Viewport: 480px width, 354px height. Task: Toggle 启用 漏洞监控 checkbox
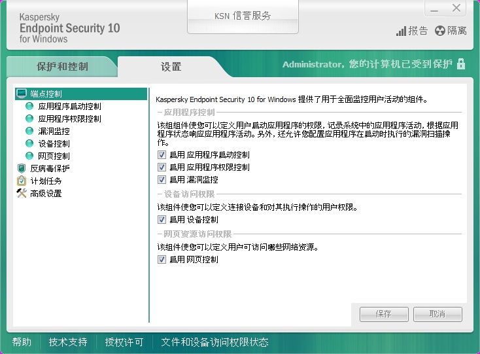[x=162, y=179]
